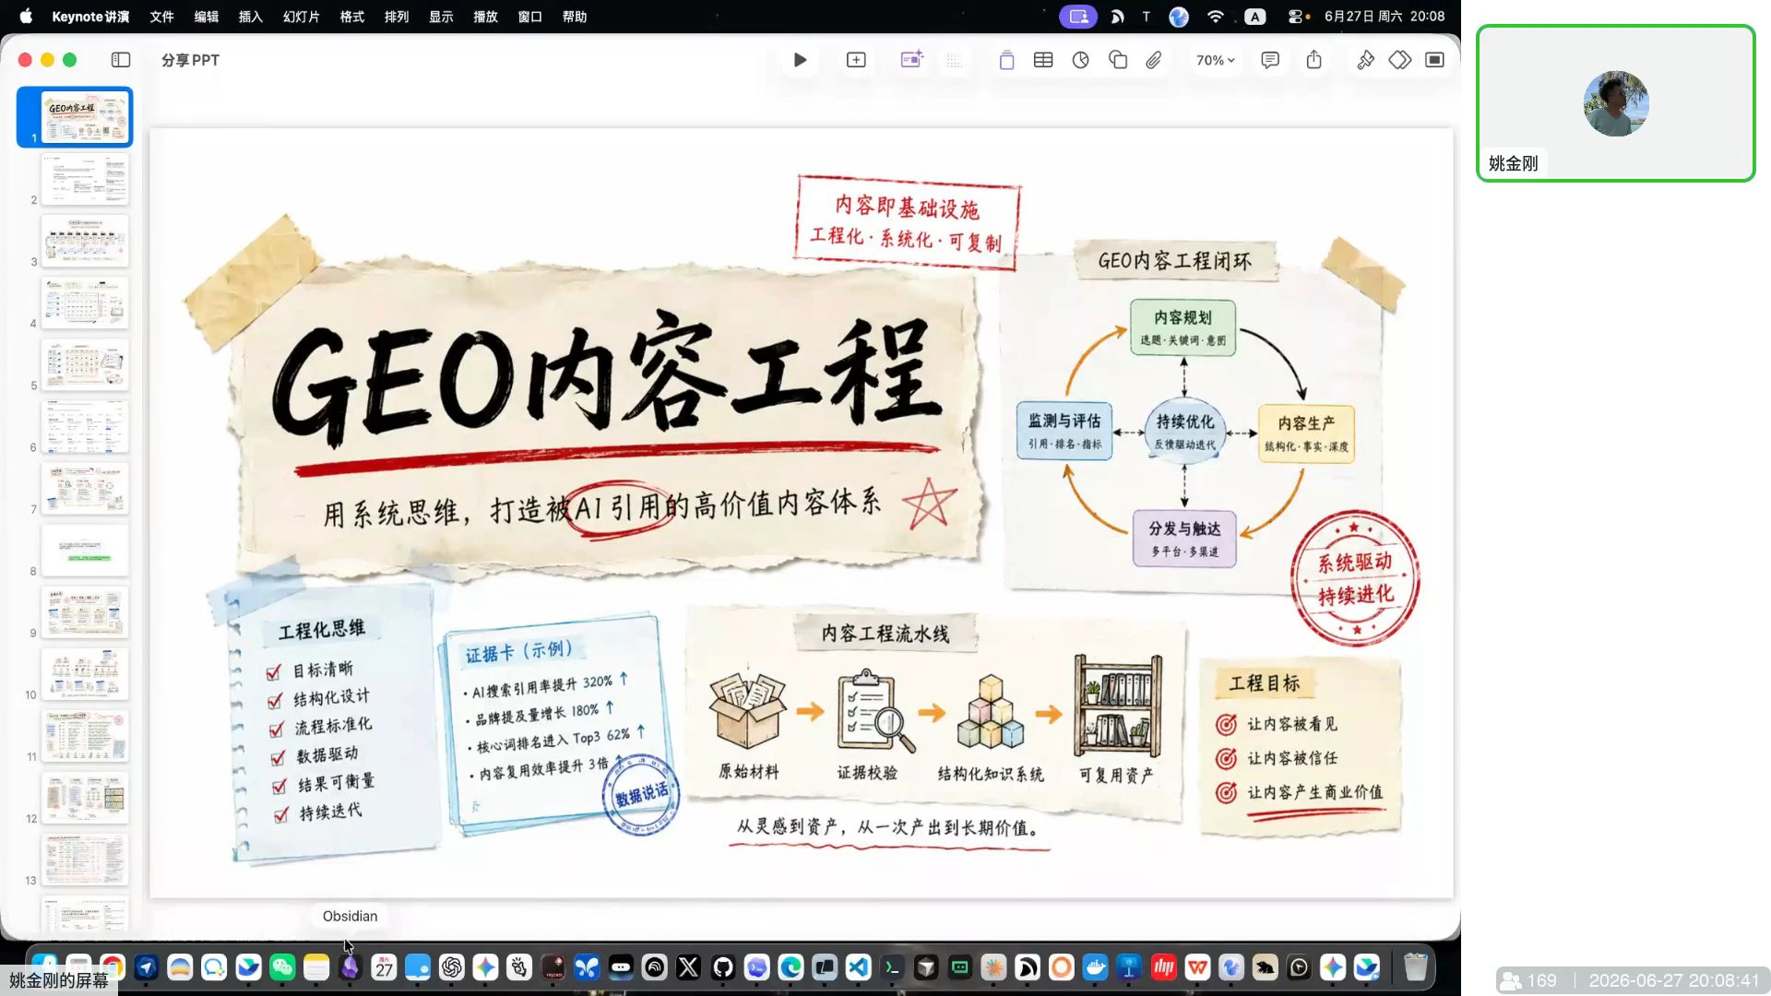Open the 格式 menu in the menu bar
Viewport: 1771px width, 996px height.
pos(352,17)
